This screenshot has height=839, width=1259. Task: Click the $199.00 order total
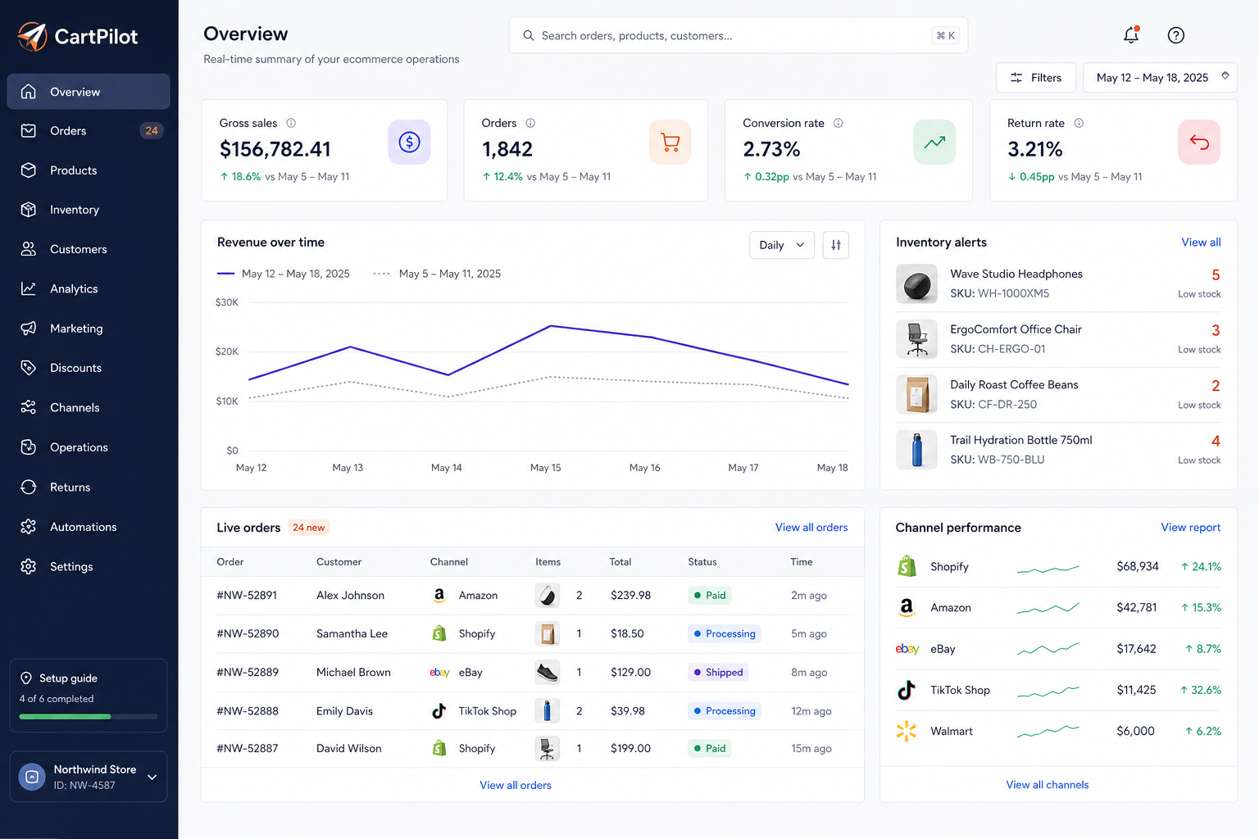coord(630,749)
